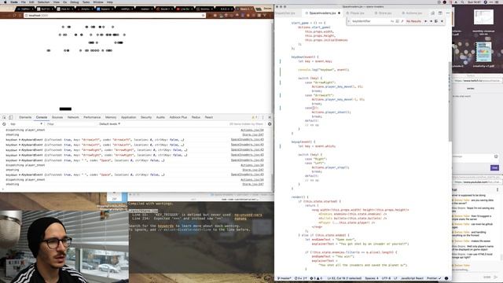Open the Elements tab in DevTools
The width and height of the screenshot is (503, 283).
(25, 117)
